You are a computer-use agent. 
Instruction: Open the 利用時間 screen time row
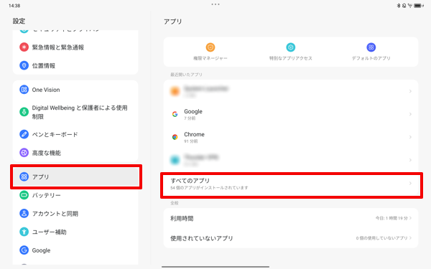(x=291, y=218)
